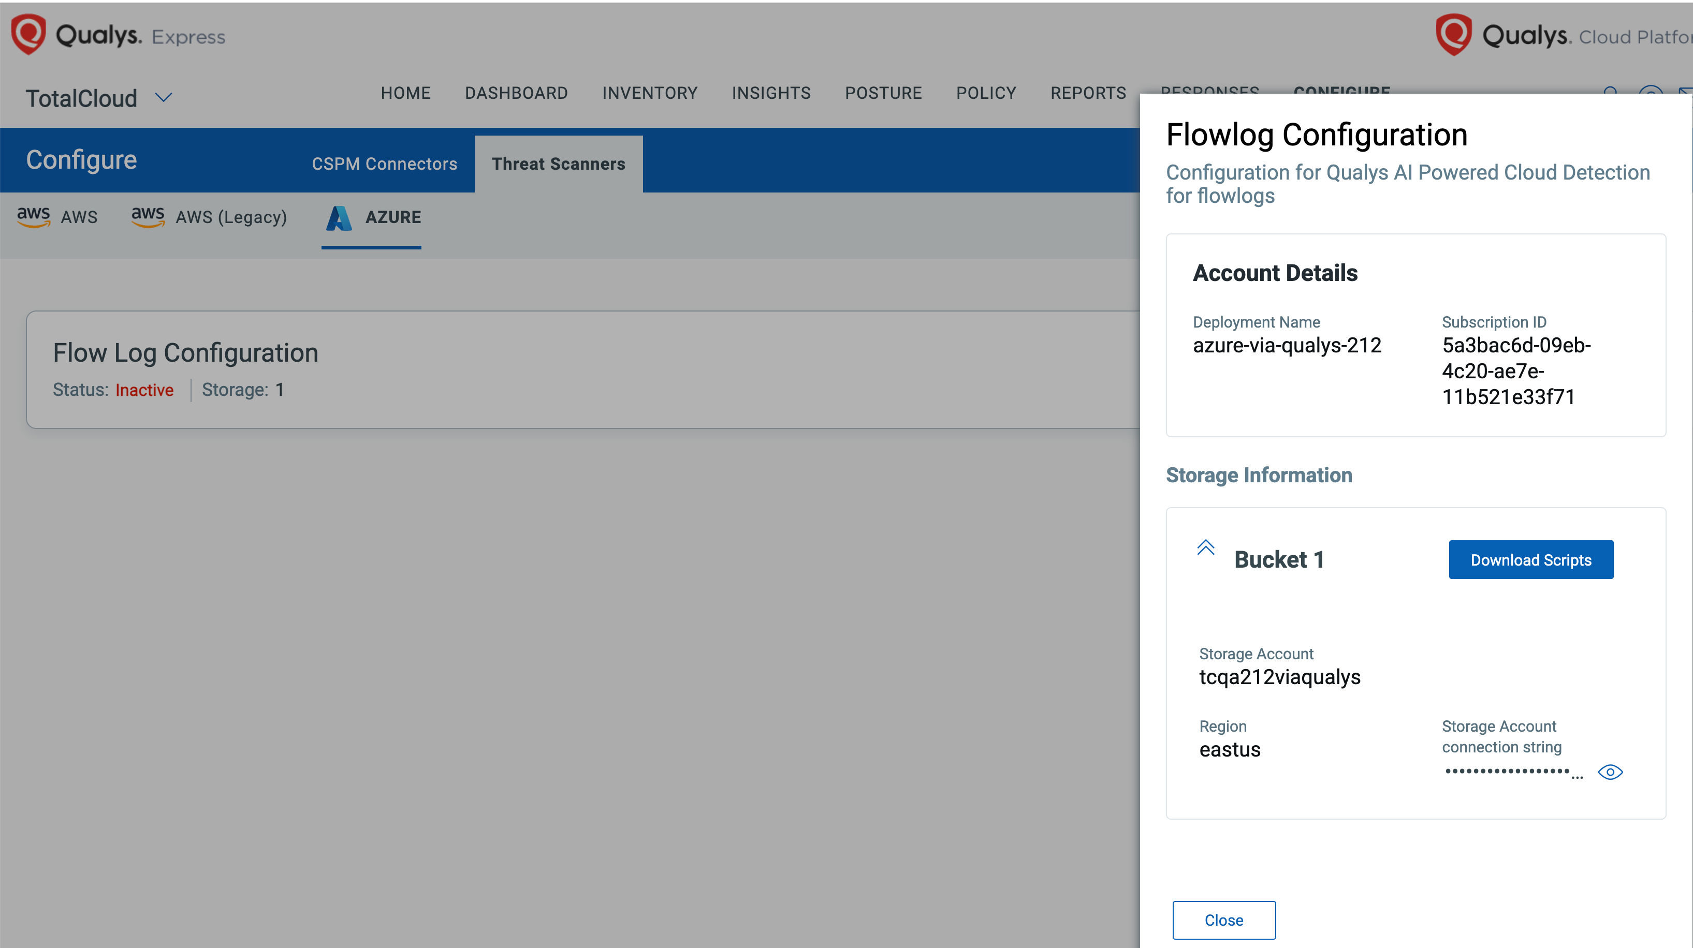Click the Download Scripts button
The image size is (1693, 948).
click(x=1530, y=560)
